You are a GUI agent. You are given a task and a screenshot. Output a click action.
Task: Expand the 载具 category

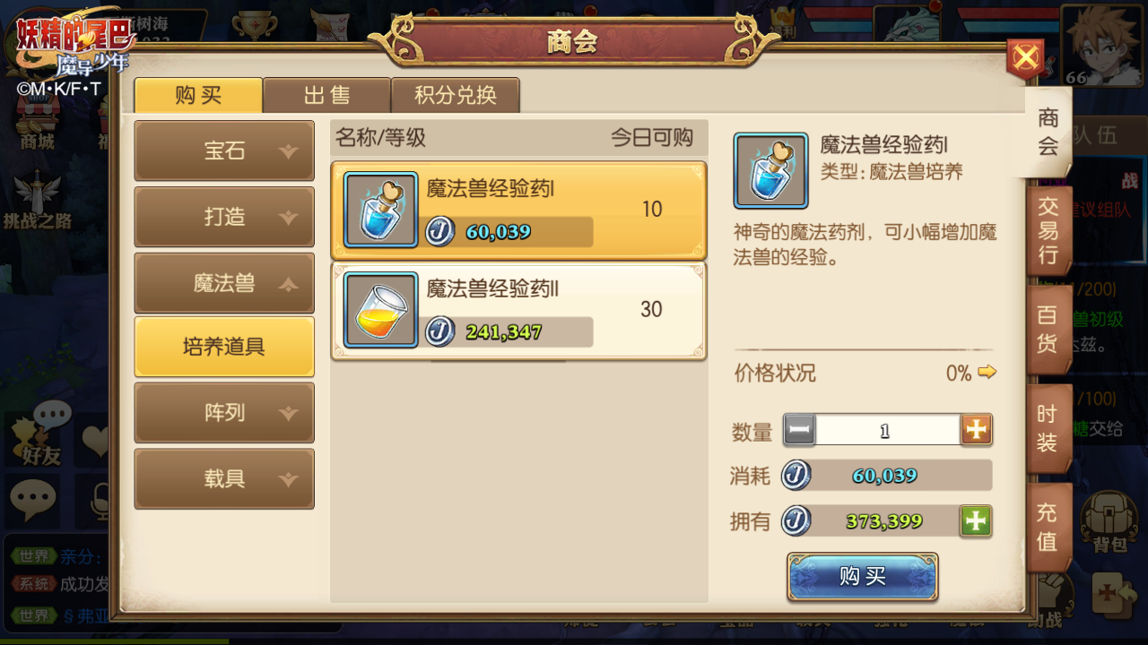(224, 478)
